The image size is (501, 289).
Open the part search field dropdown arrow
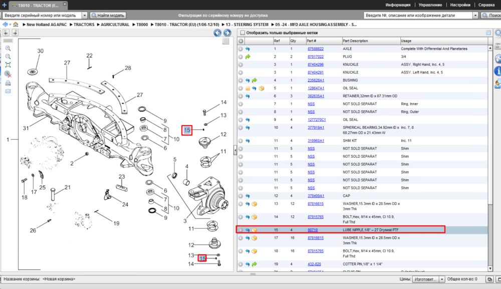(x=475, y=16)
